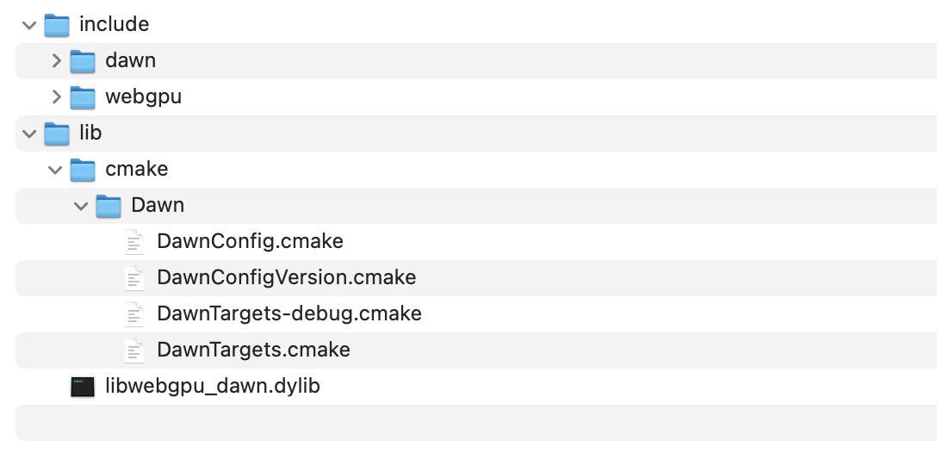Click the Dawn subfolder icon under cmake
This screenshot has height=453, width=937.
[x=108, y=206]
